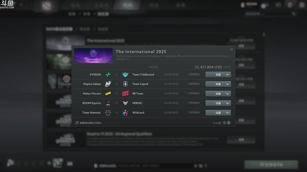Go to next page of matches
The image size is (307, 172).
[x=229, y=123]
